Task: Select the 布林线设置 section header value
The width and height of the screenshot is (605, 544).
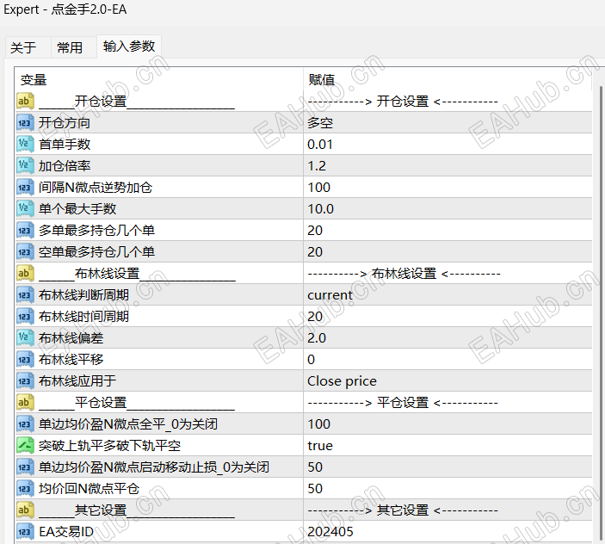Action: click(404, 274)
